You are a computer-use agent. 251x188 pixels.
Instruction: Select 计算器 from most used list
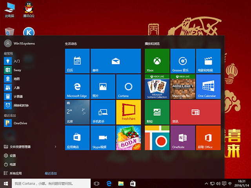coord(18,96)
